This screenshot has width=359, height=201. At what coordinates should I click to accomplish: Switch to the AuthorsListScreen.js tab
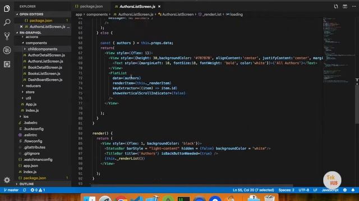coord(137,7)
